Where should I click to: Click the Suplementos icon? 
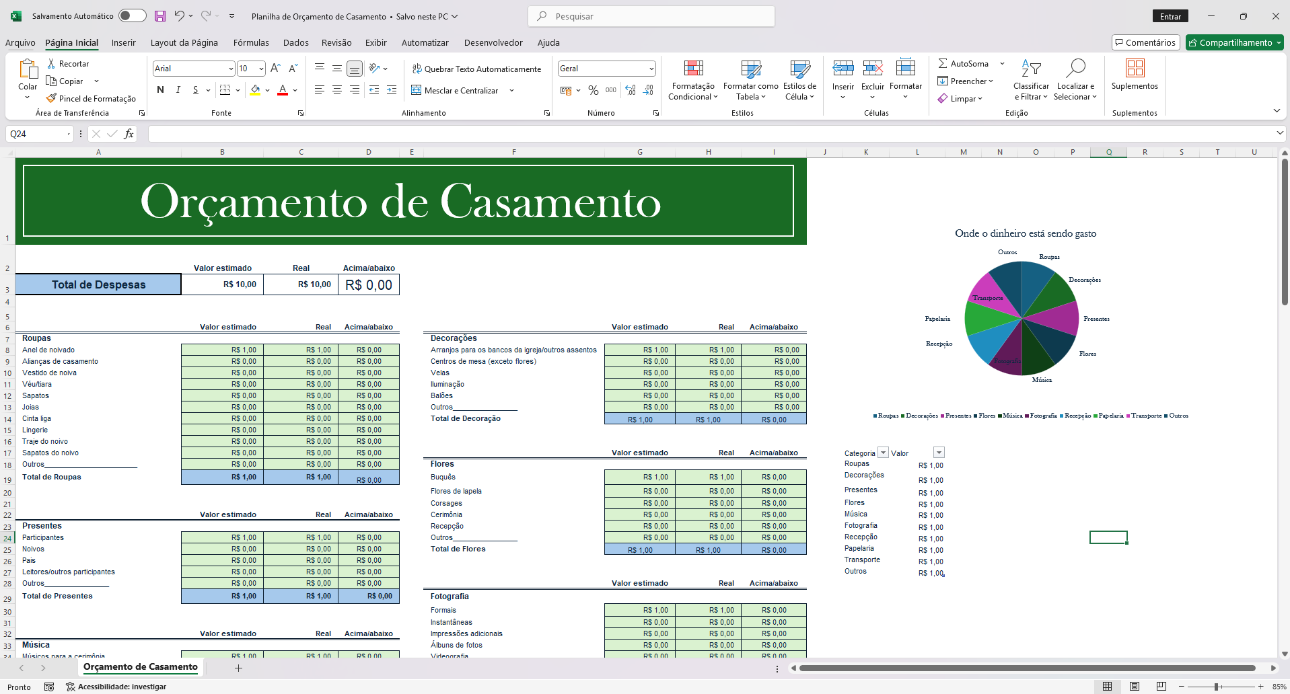[x=1135, y=68]
